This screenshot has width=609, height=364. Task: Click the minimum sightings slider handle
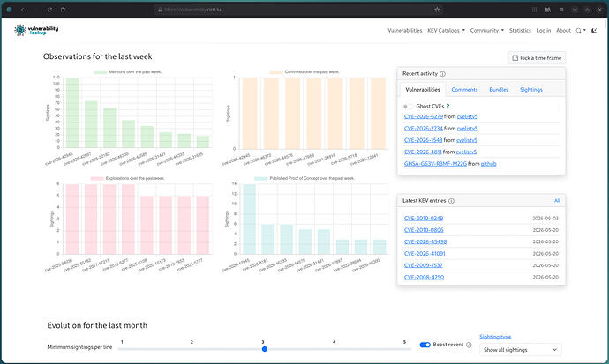[265, 349]
